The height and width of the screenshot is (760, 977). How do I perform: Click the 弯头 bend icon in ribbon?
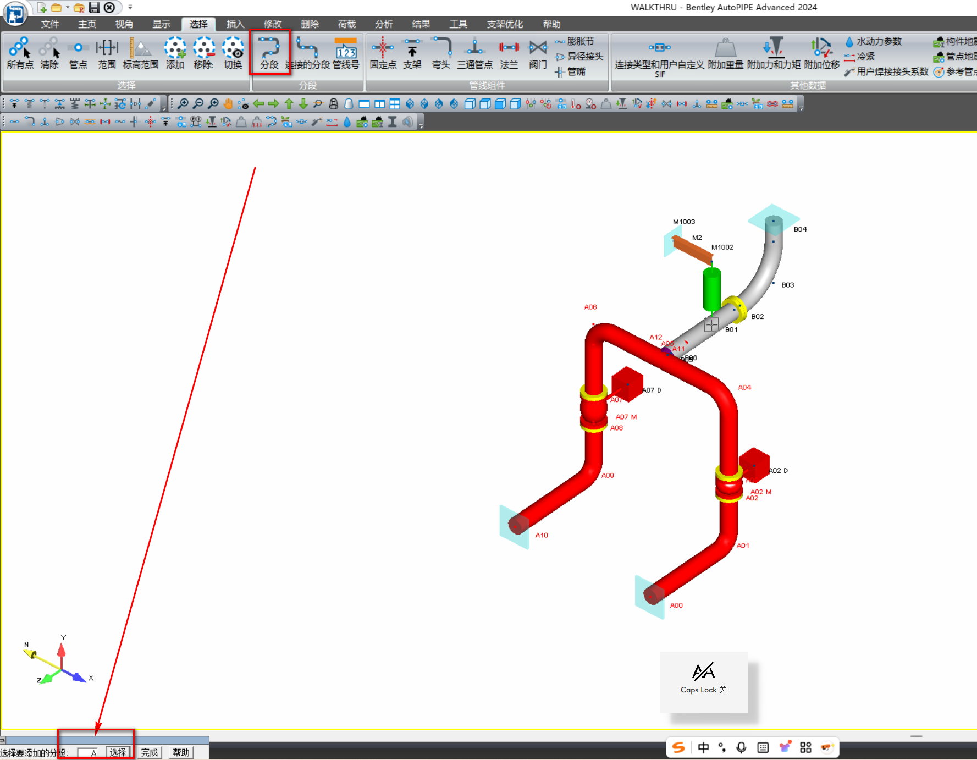441,53
